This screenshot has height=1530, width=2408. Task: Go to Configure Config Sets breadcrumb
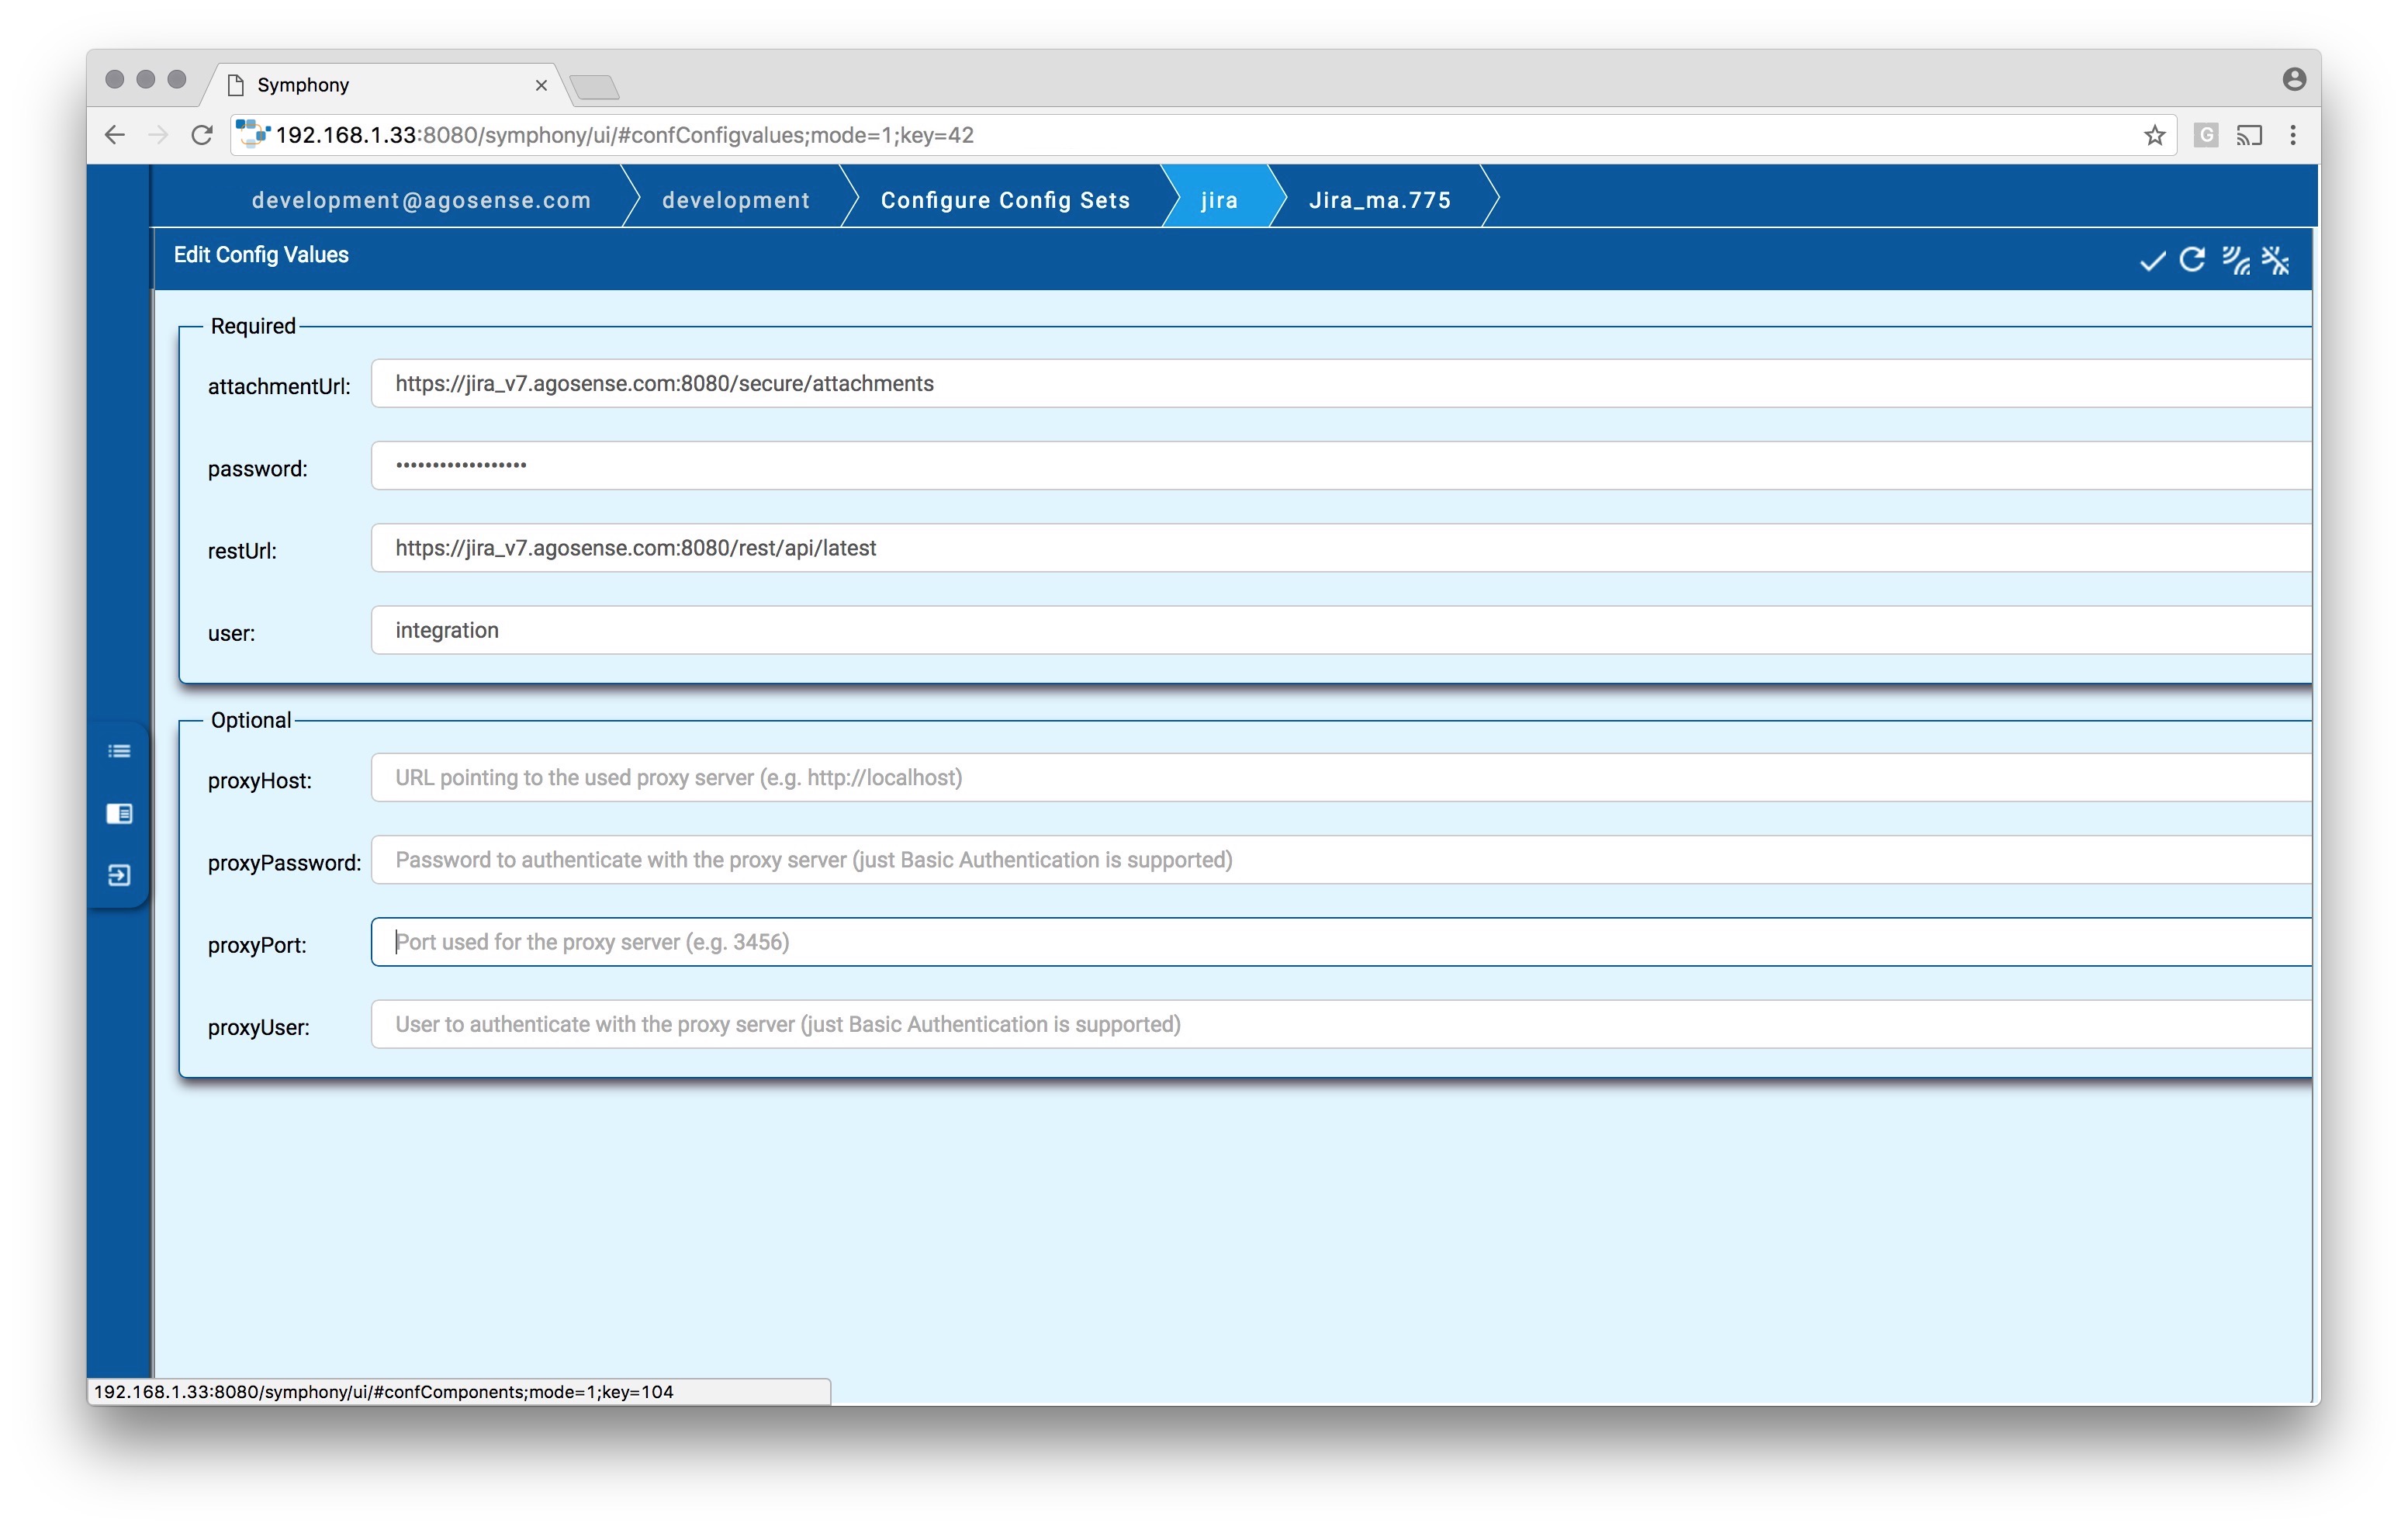(1005, 200)
